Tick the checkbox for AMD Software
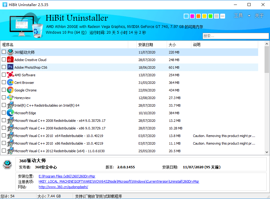This screenshot has height=199, width=270. (4, 75)
